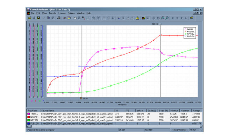The height and width of the screenshot is (139, 229).
Task: Click the table scrollbar left arrow
Action: click(x=28, y=126)
